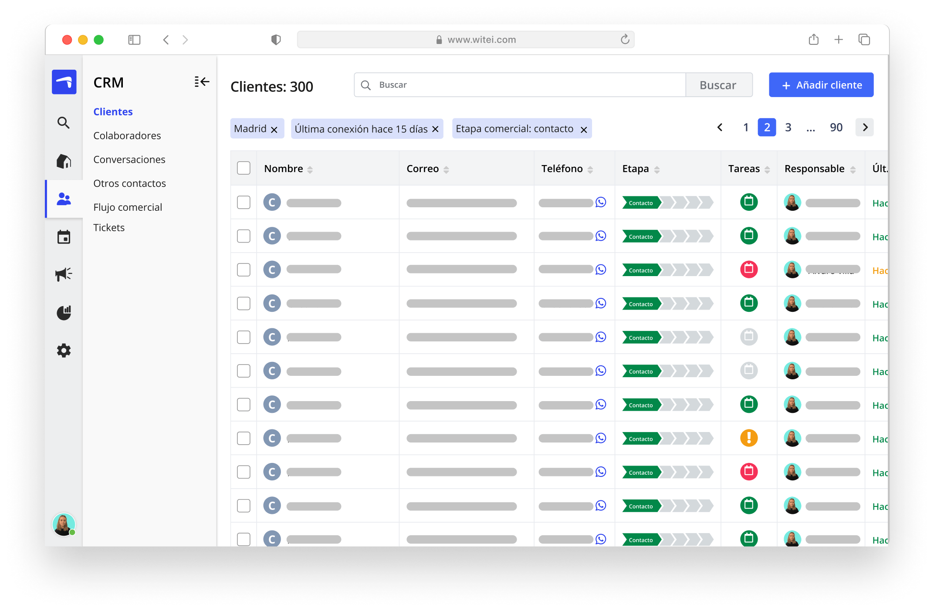Screen dimensions: 934x611
Task: Select the megaphone campaigns icon
Action: (x=64, y=274)
